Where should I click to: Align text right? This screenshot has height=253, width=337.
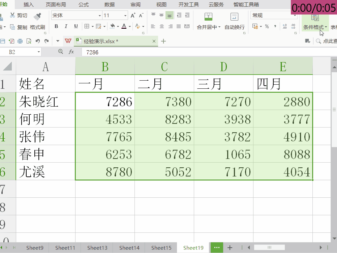click(170, 26)
